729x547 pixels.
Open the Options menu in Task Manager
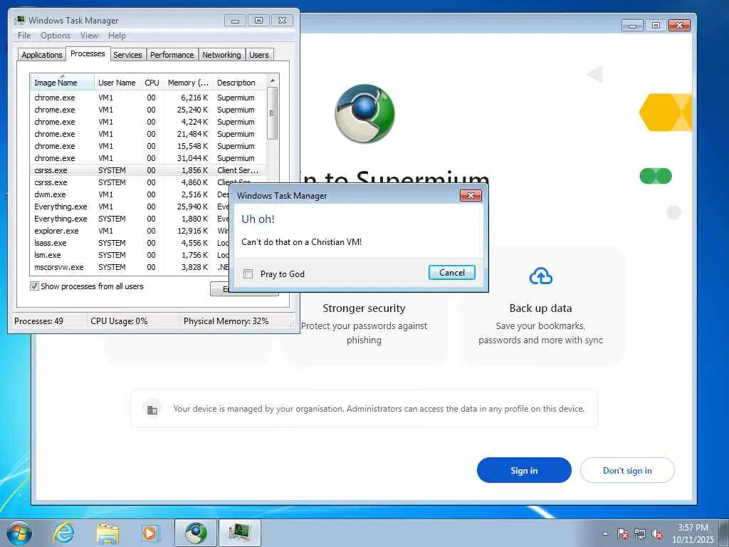tap(56, 36)
